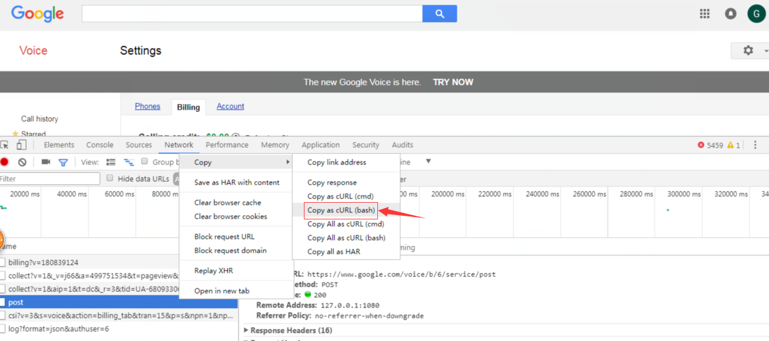Toggle the overview waterfall view icon
Image resolution: width=769 pixels, height=341 pixels.
pos(129,162)
